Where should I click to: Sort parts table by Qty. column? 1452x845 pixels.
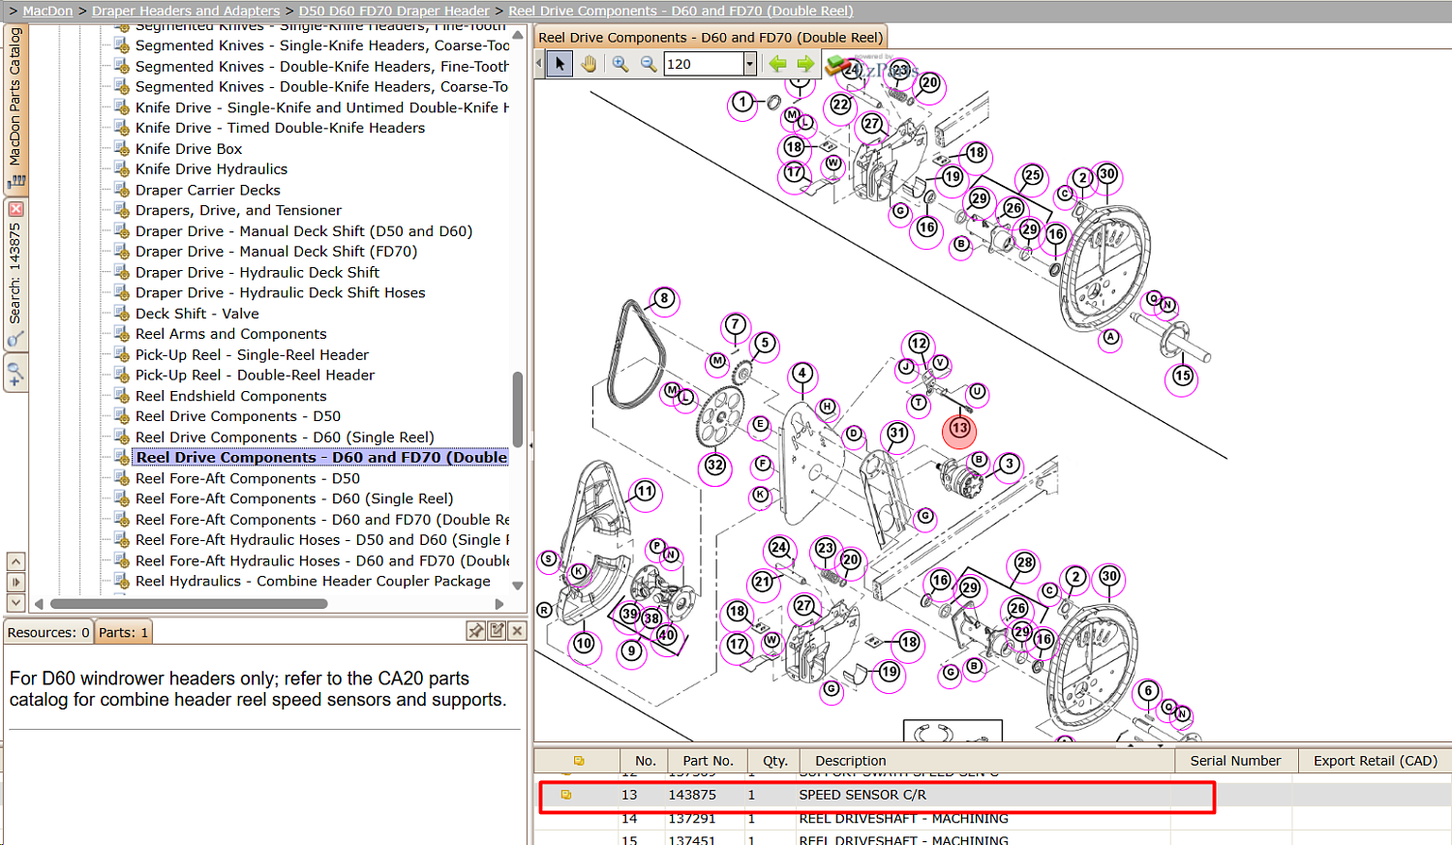774,761
